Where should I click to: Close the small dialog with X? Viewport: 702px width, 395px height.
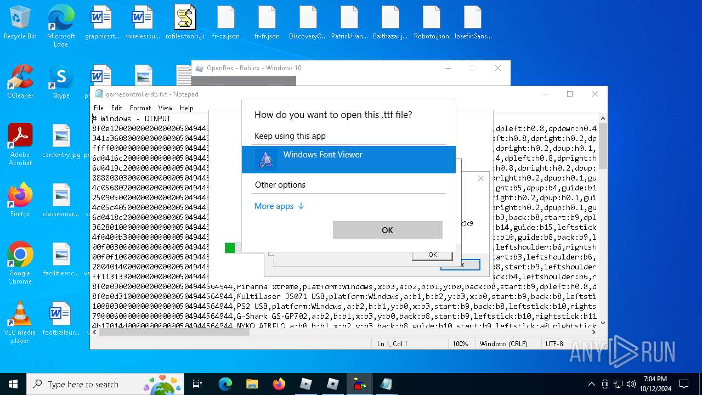pos(481,178)
